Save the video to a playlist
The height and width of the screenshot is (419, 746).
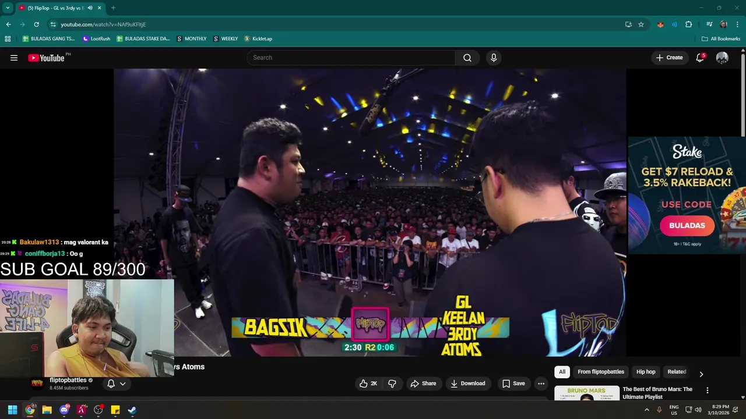[513, 384]
